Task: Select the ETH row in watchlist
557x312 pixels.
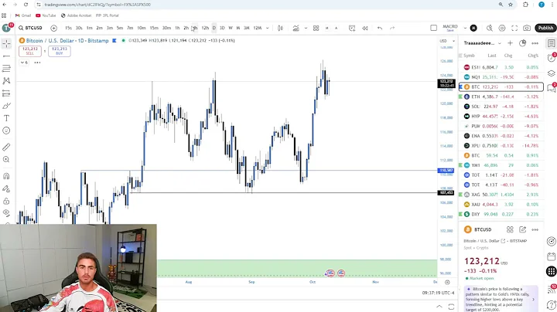Action: [501, 97]
